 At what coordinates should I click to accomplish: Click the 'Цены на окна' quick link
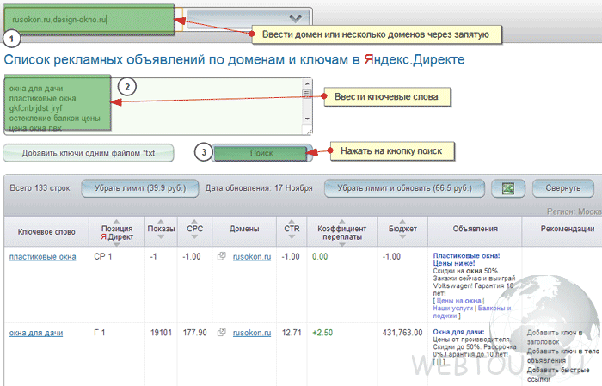pos(458,301)
